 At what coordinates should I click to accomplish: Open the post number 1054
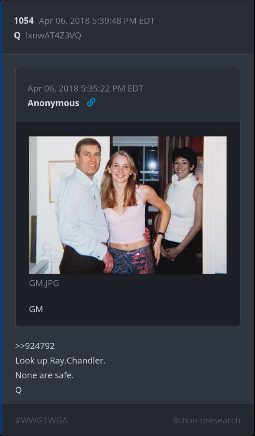[x=24, y=21]
